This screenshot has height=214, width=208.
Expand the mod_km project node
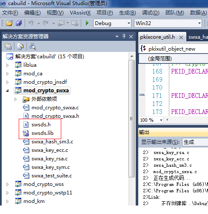point(7,201)
